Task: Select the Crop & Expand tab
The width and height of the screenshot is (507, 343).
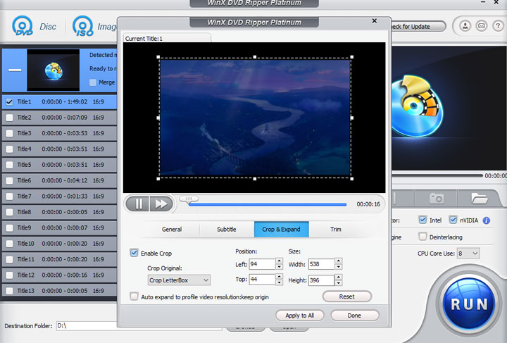Action: click(x=281, y=230)
